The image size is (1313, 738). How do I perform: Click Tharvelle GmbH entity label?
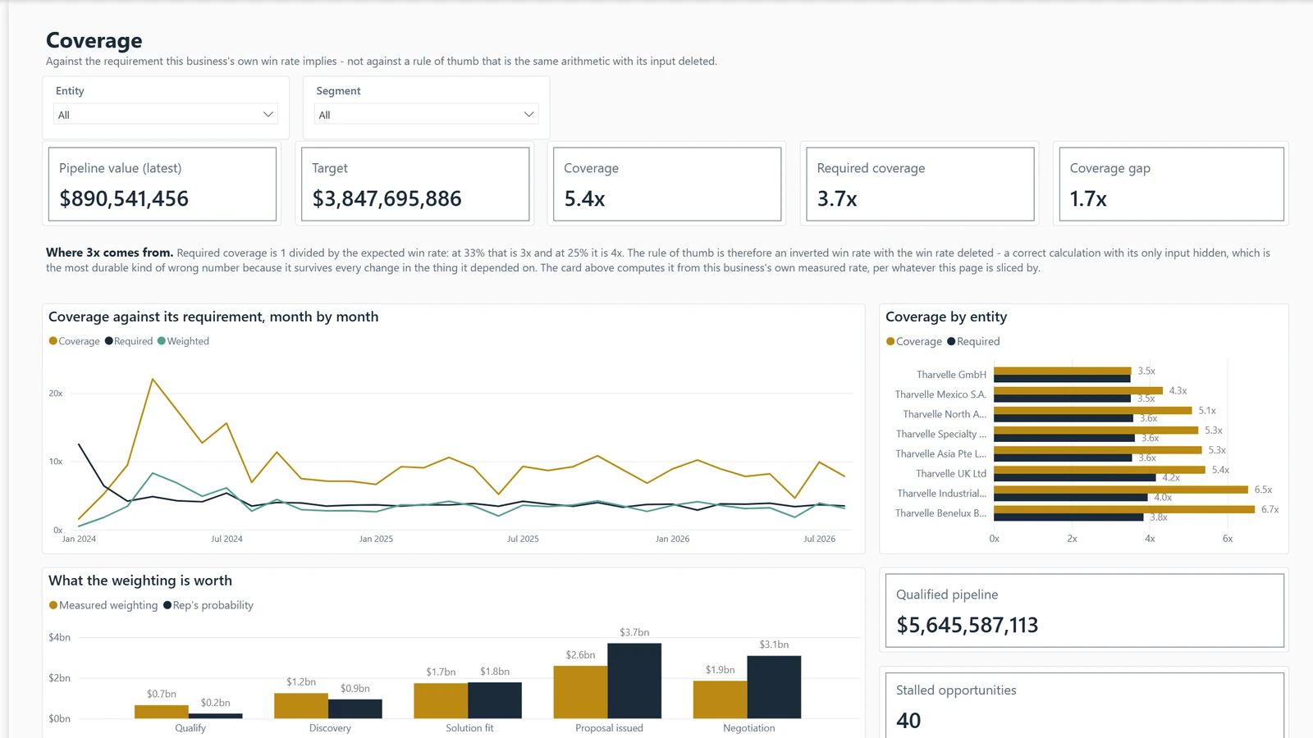[951, 375]
